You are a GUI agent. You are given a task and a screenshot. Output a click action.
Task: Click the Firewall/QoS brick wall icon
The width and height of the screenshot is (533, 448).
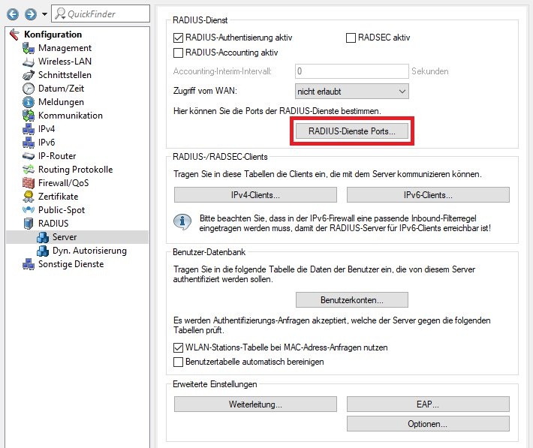coord(29,183)
